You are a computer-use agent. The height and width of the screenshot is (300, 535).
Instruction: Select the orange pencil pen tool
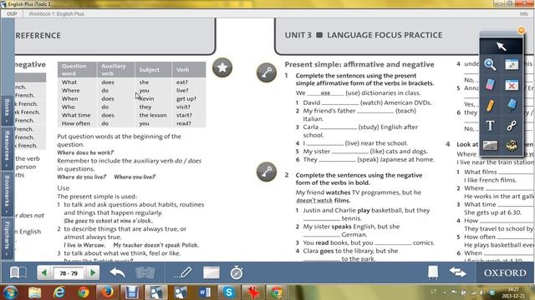[x=490, y=106]
